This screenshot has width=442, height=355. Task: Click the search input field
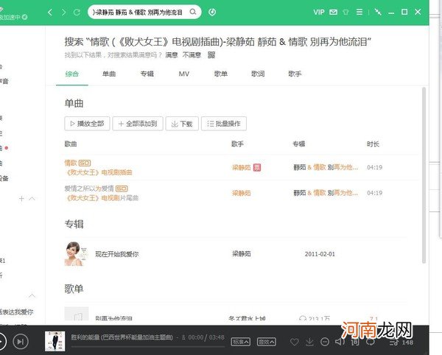pyautogui.click(x=138, y=12)
